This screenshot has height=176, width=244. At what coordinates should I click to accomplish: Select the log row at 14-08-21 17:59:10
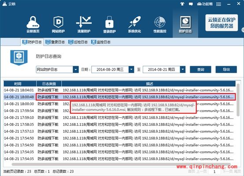119,117
